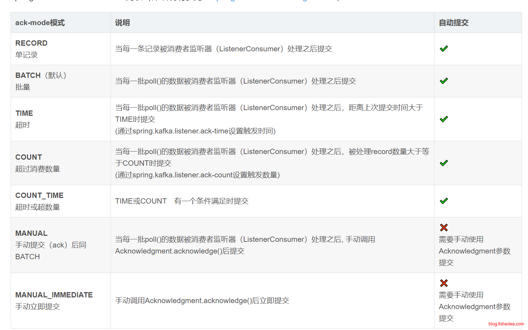Click the red X in the MANUAL_IMMEDIATE row

pos(444,283)
